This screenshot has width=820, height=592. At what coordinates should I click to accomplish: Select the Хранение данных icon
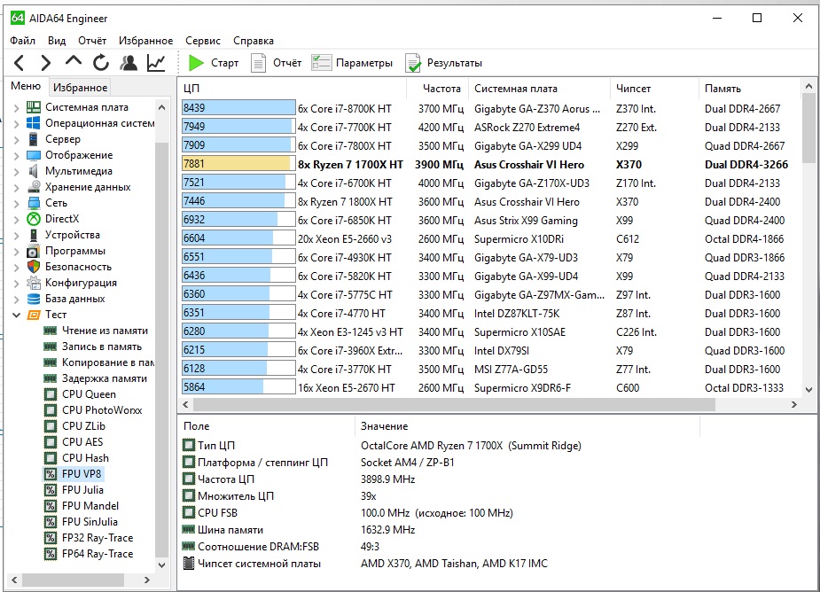(34, 187)
